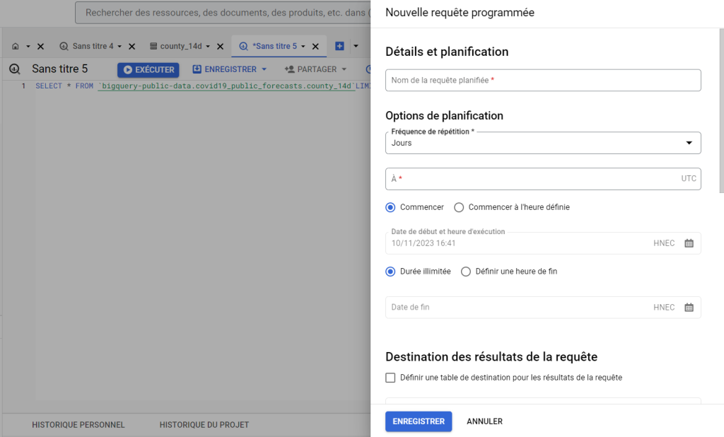Switch to the county_14d tab
This screenshot has height=437, width=724.
[180, 46]
